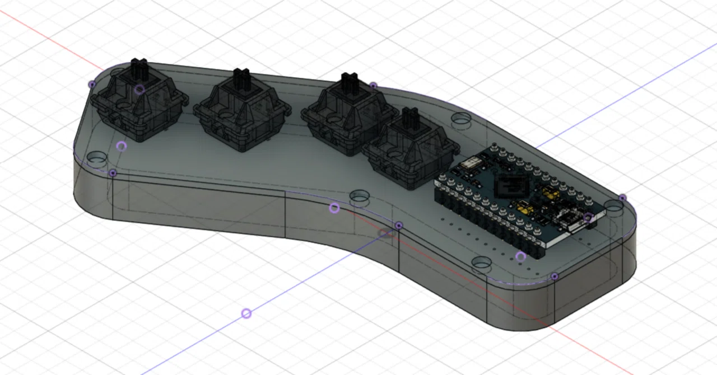The image size is (717, 375).
Task: Click the large square chip on the microcontroller board
Action: point(510,186)
